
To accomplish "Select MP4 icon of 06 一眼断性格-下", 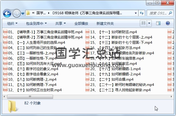I will click(5, 58).
